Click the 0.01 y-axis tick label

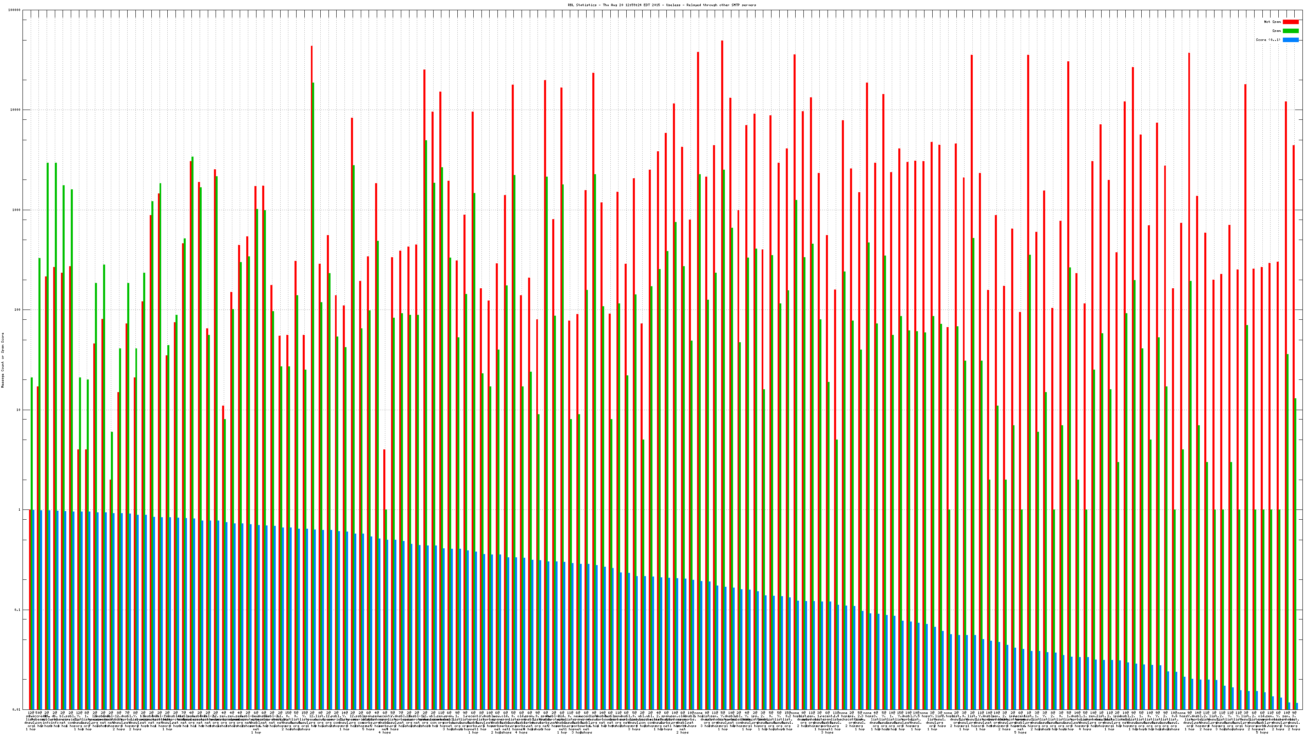click(x=17, y=709)
